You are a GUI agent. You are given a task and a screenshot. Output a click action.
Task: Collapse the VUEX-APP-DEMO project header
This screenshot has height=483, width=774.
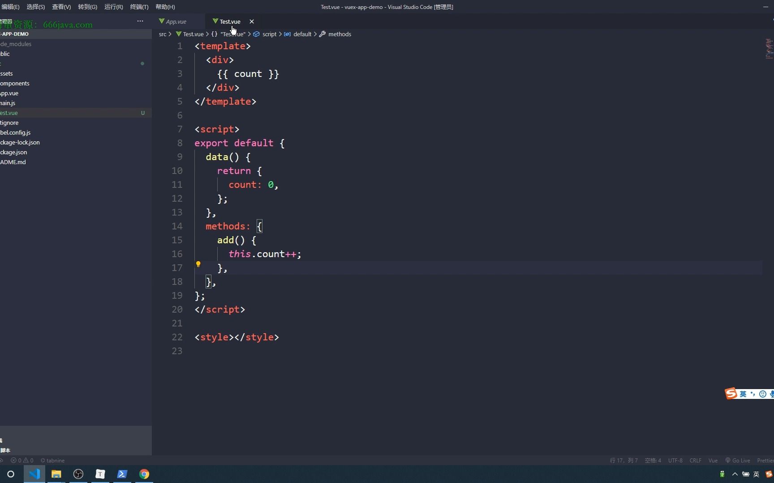[x=76, y=34]
